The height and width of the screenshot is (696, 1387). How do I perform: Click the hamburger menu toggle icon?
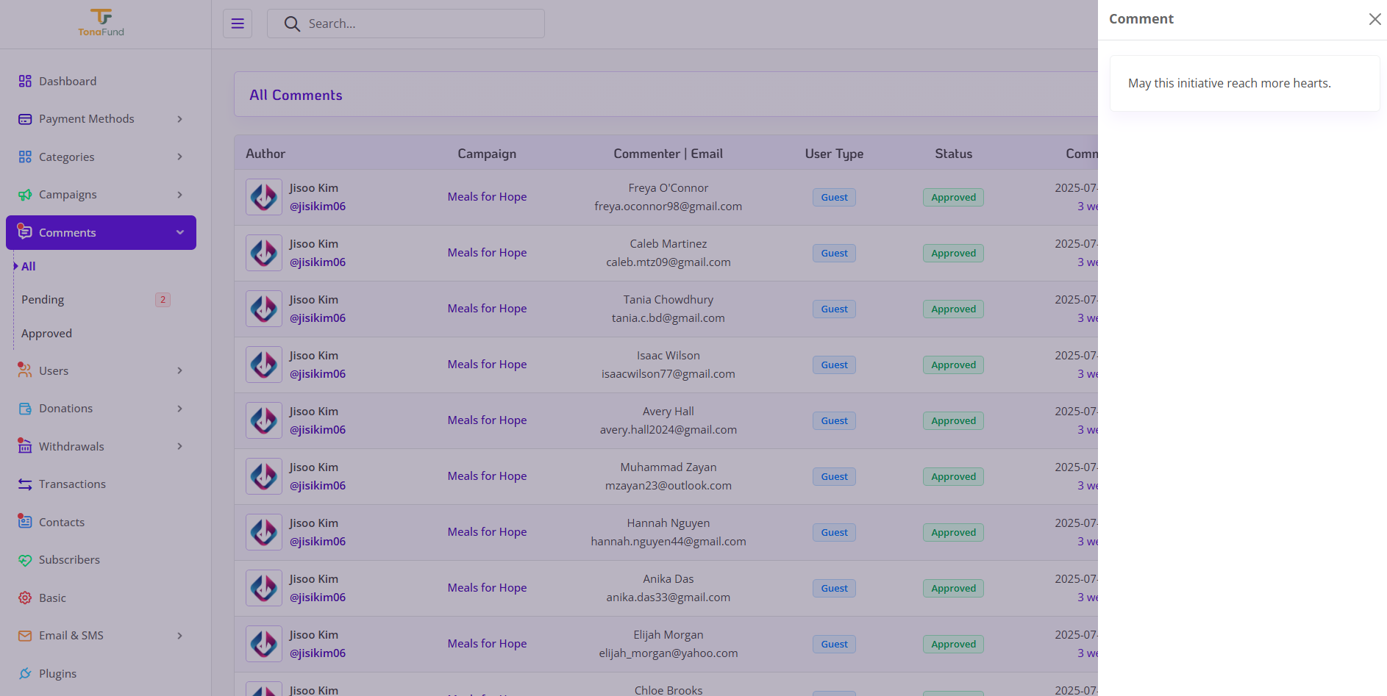(238, 24)
